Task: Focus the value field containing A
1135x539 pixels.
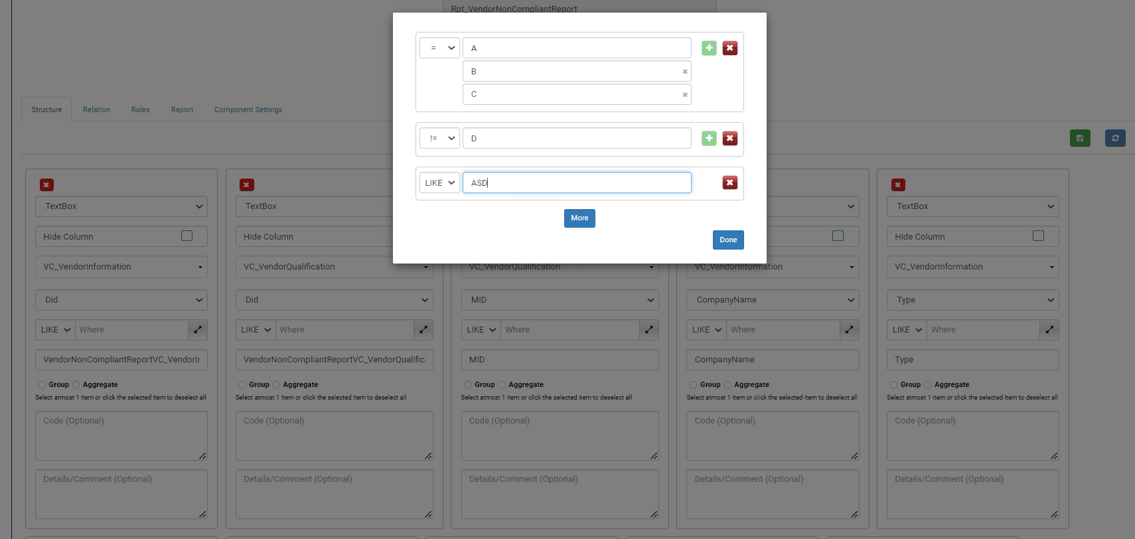Action: tap(577, 48)
